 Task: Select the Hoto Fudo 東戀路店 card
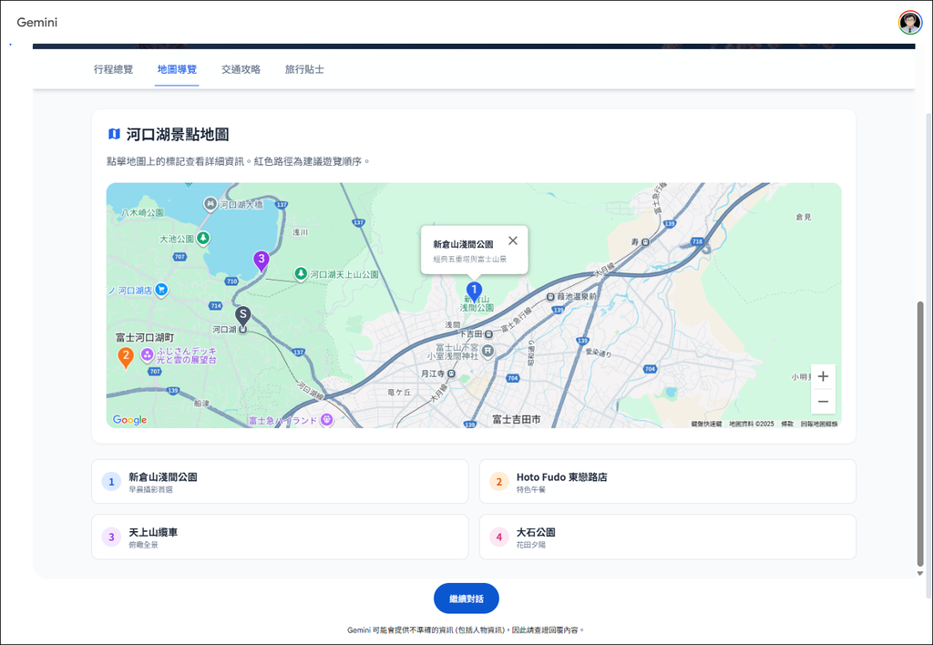[668, 481]
